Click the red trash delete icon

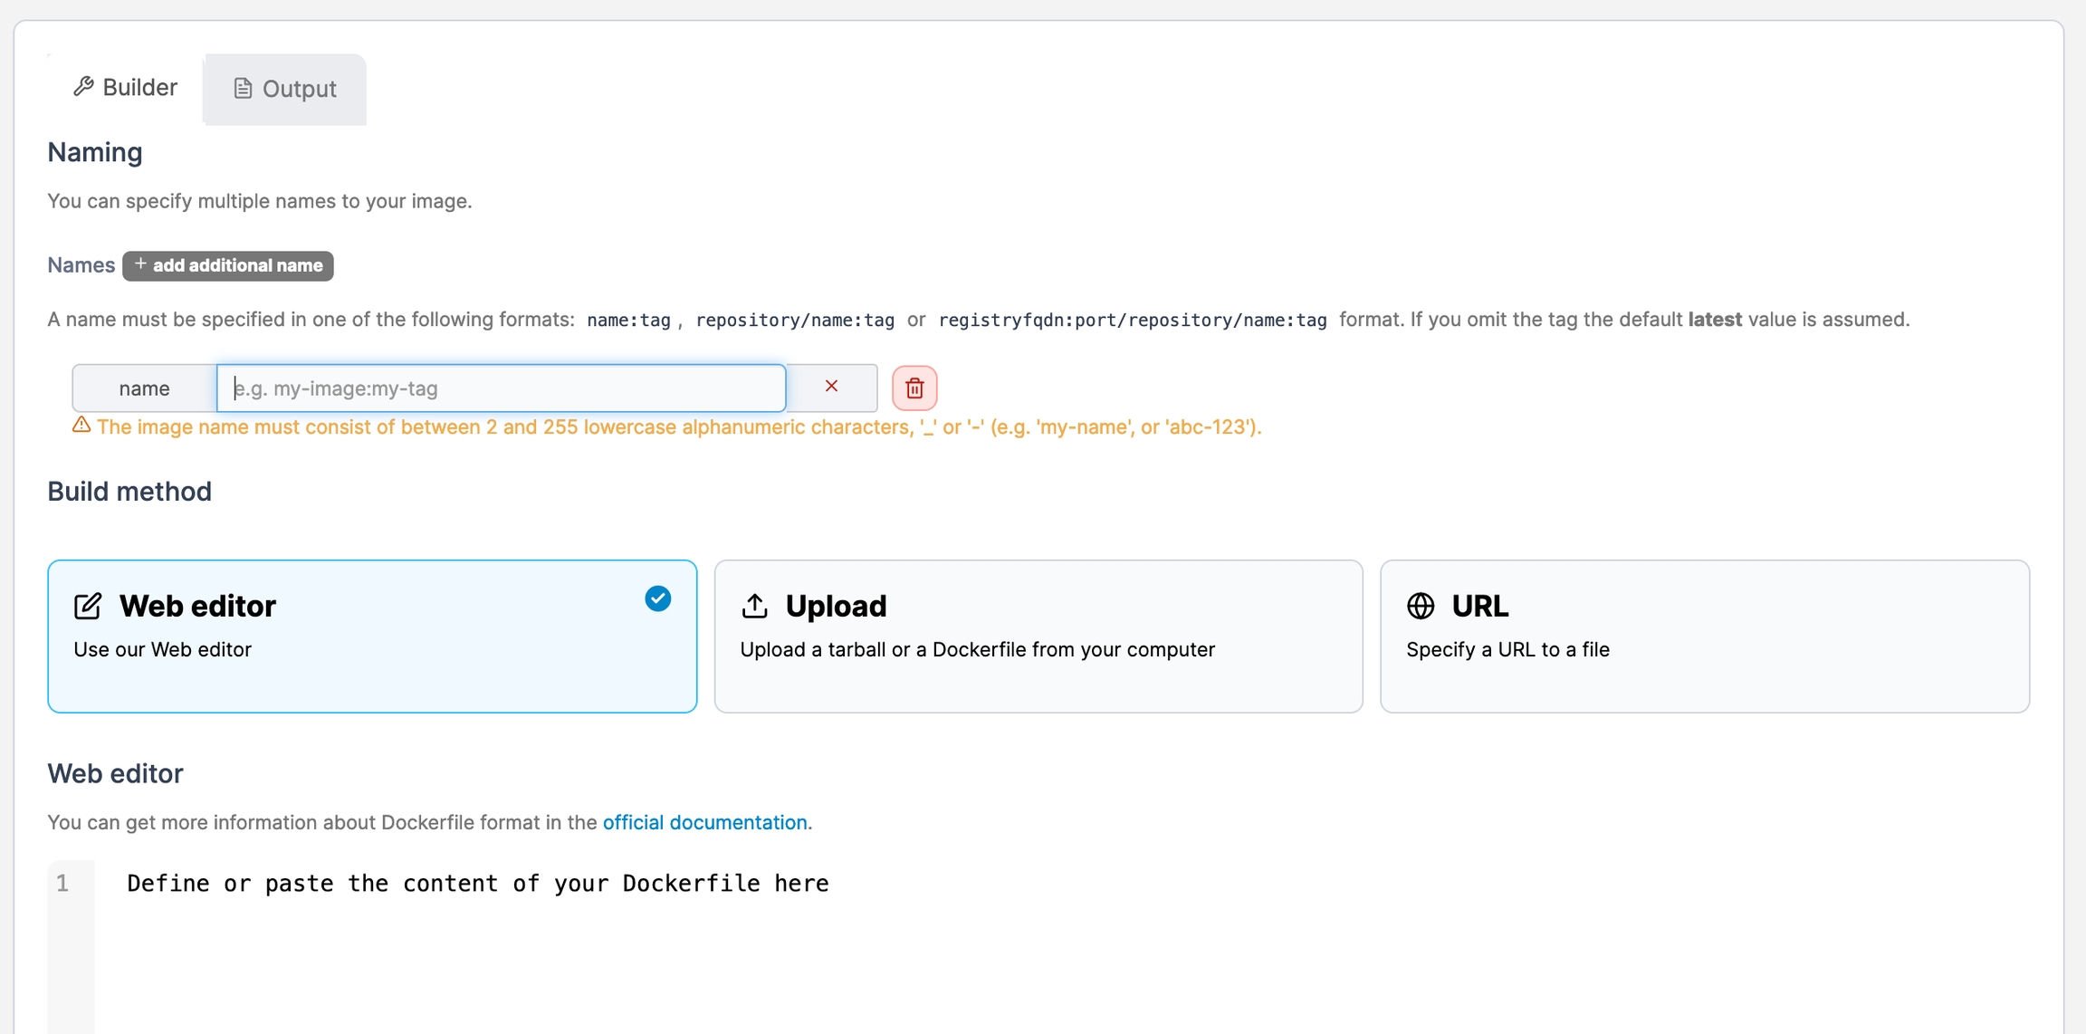(x=914, y=388)
